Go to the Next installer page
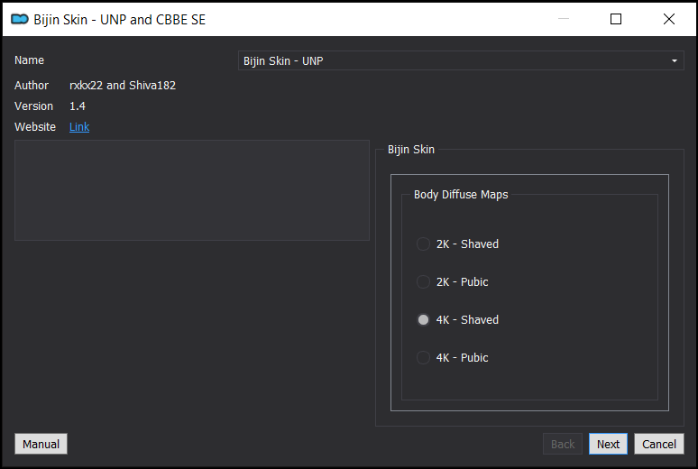The height and width of the screenshot is (469, 698). tap(608, 444)
